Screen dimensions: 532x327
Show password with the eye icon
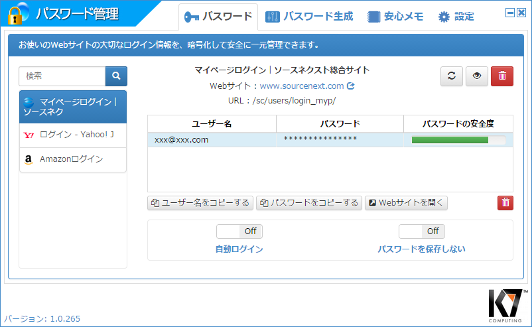pyautogui.click(x=476, y=76)
